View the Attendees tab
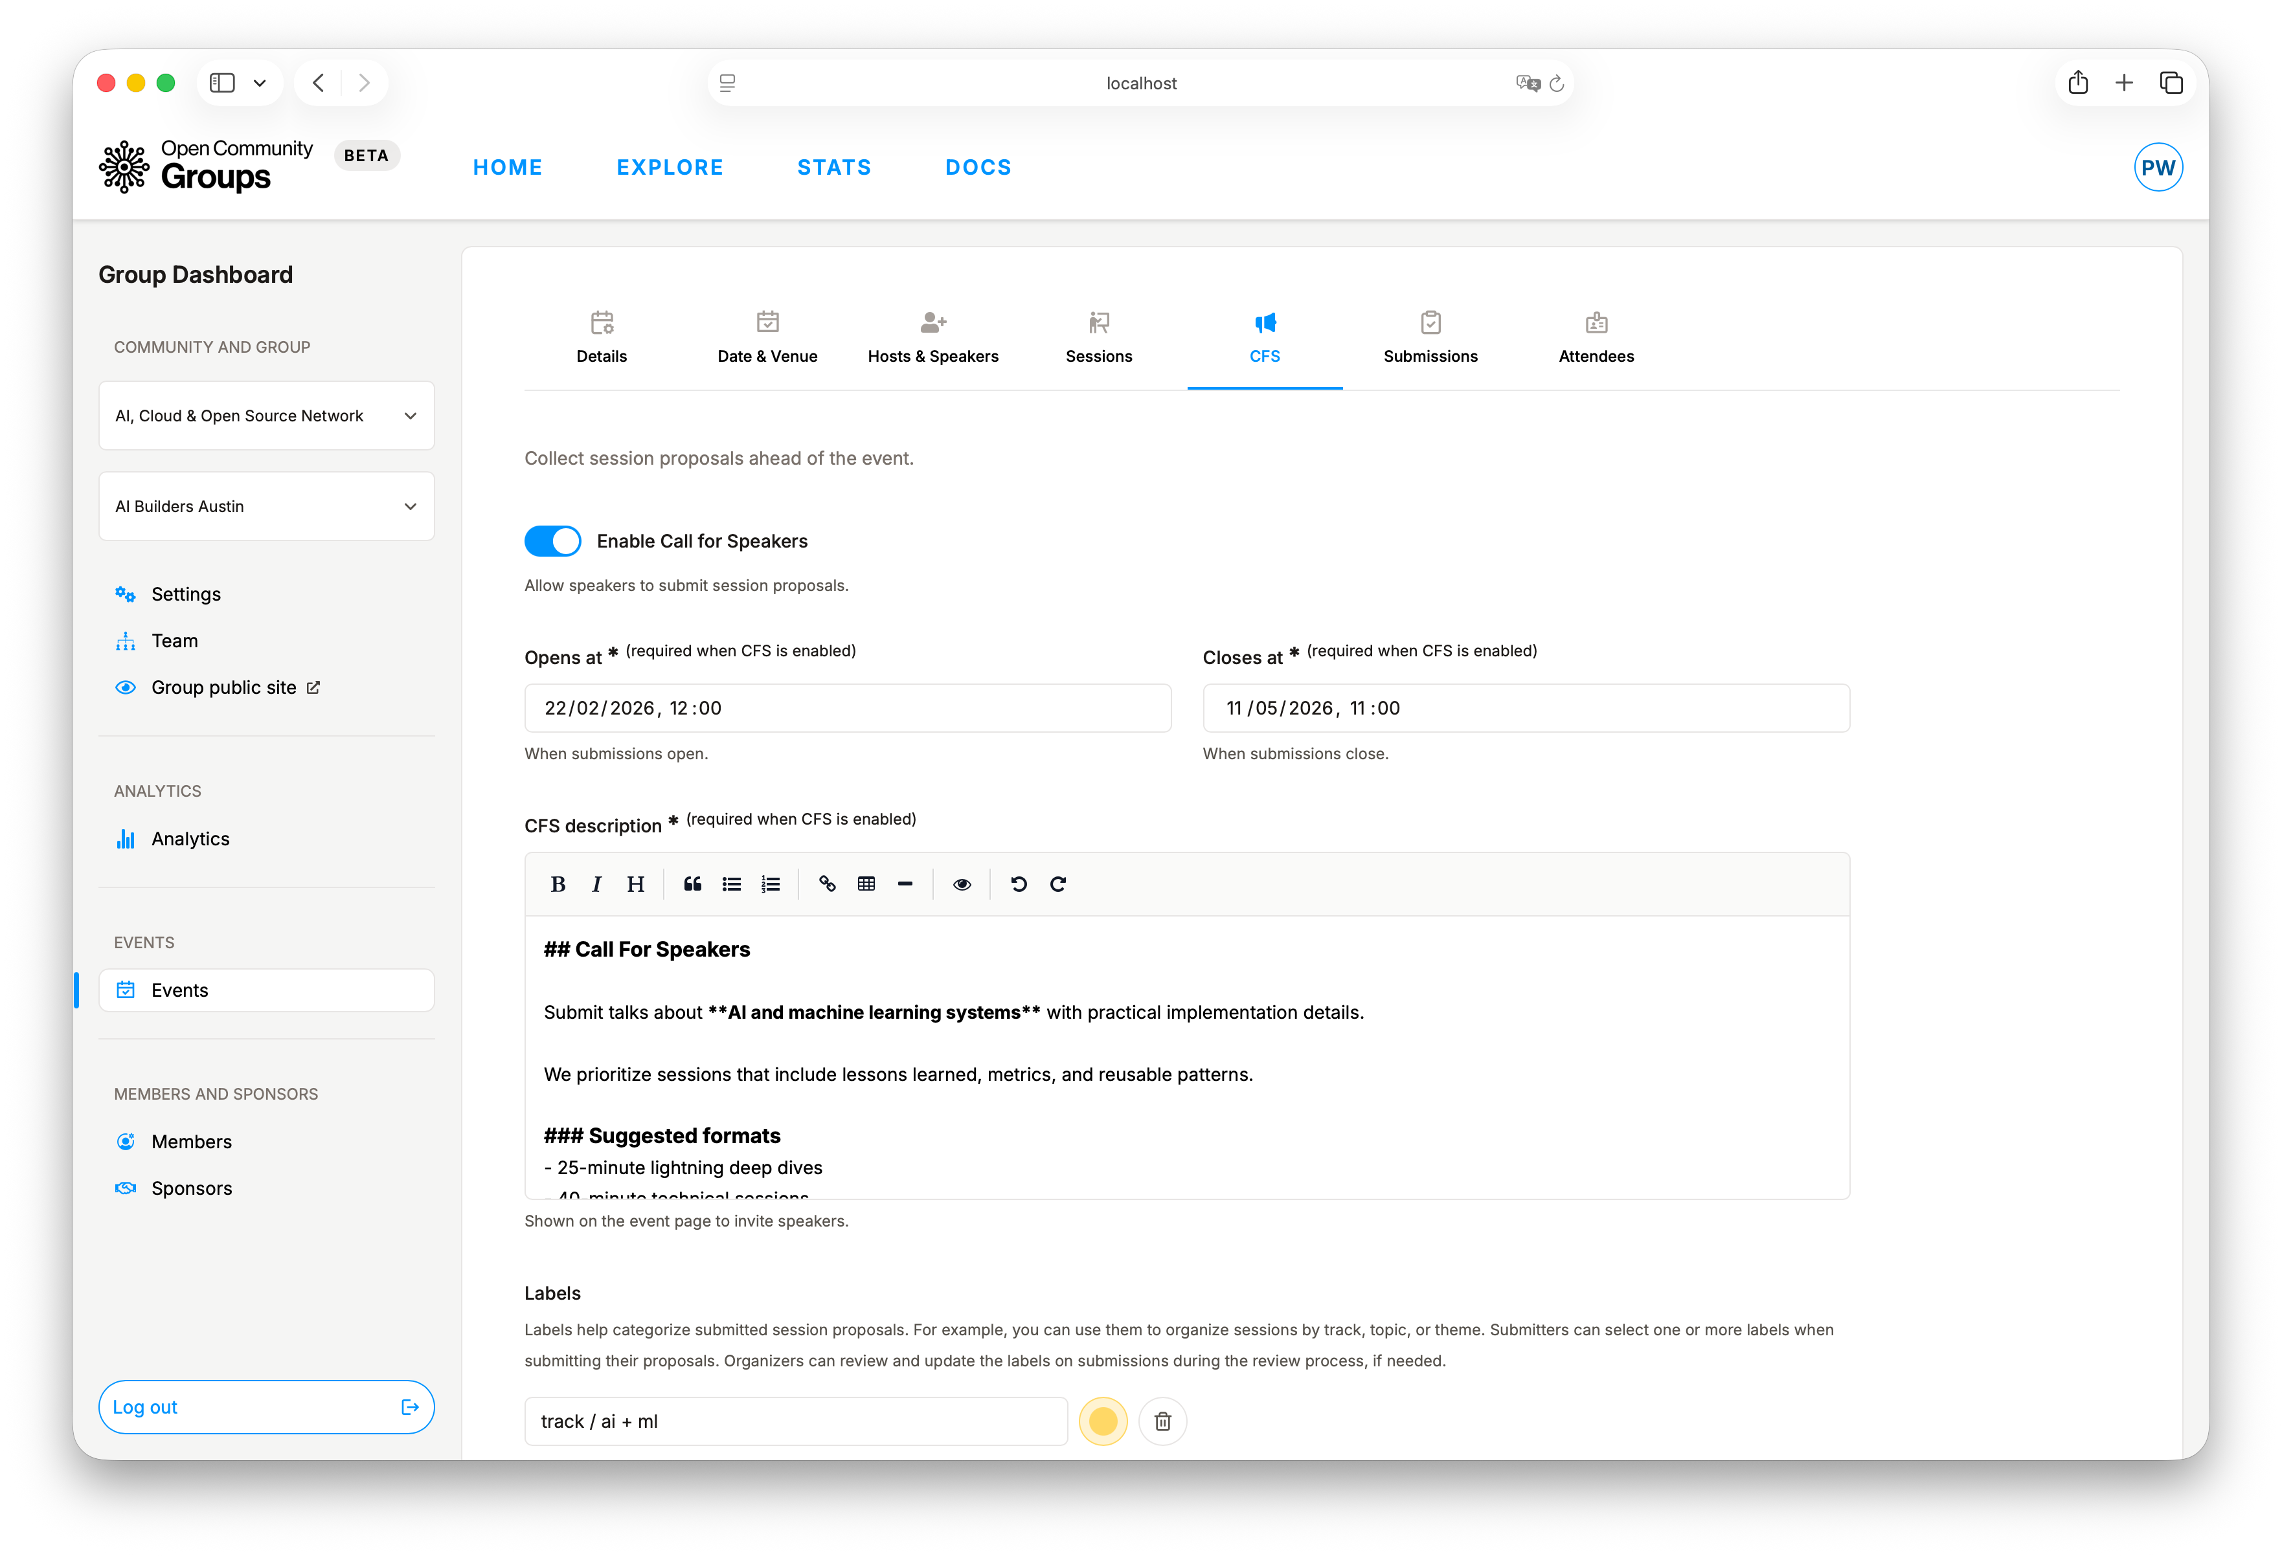2282x1556 pixels. point(1597,339)
